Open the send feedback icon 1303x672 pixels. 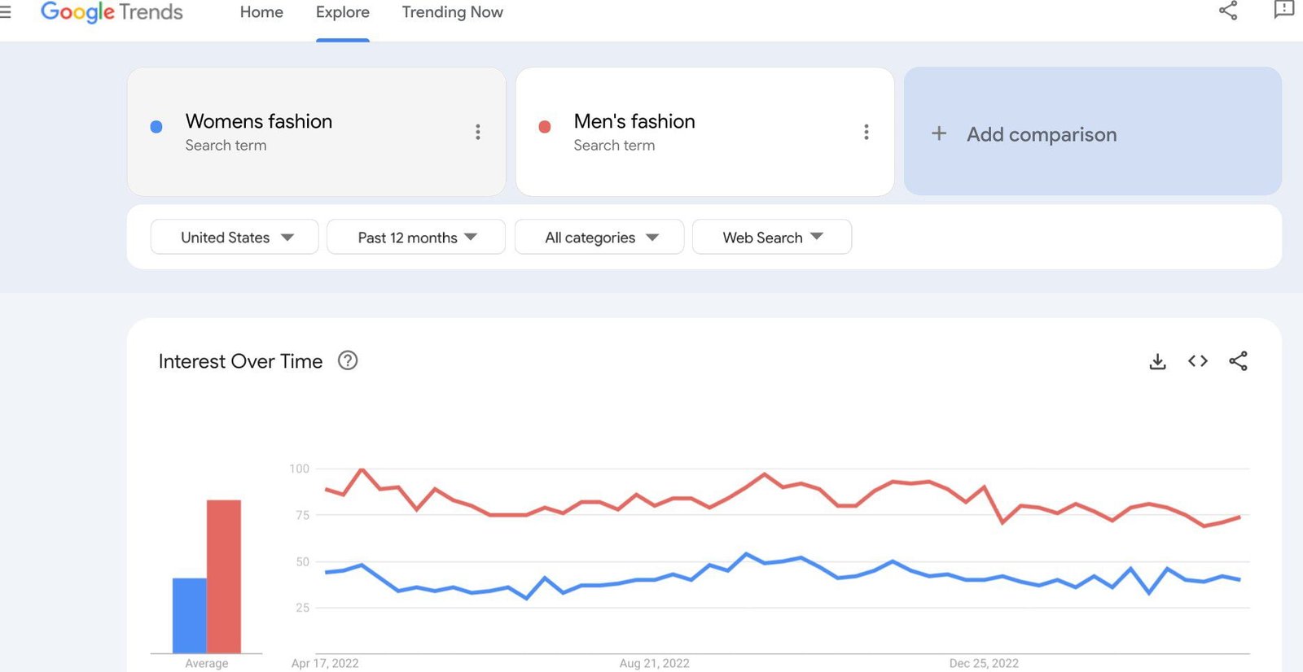coord(1284,10)
